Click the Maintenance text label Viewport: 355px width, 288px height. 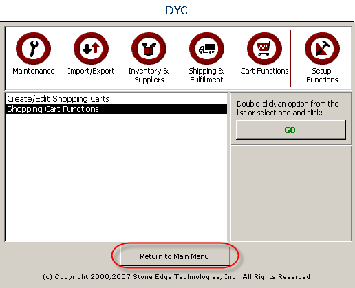(x=34, y=71)
